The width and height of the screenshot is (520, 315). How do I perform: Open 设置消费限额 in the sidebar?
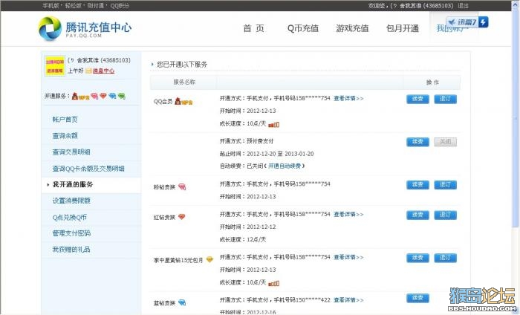pyautogui.click(x=71, y=201)
